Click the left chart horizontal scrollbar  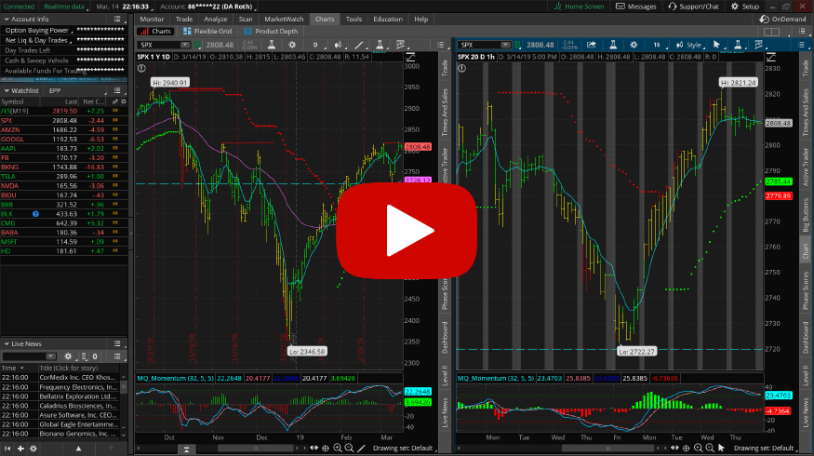pyautogui.click(x=256, y=448)
